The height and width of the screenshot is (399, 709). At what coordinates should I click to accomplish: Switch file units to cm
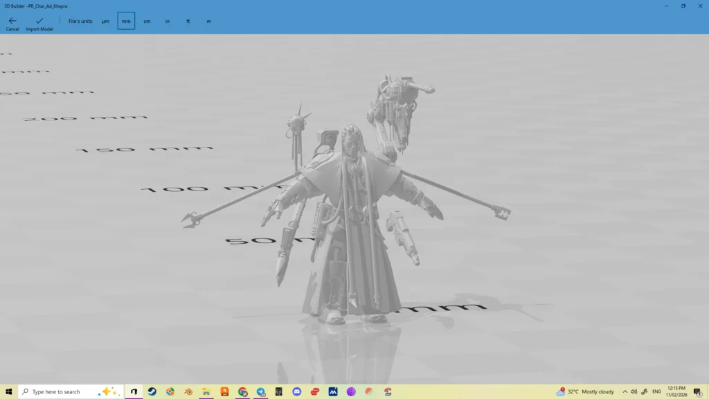click(147, 21)
